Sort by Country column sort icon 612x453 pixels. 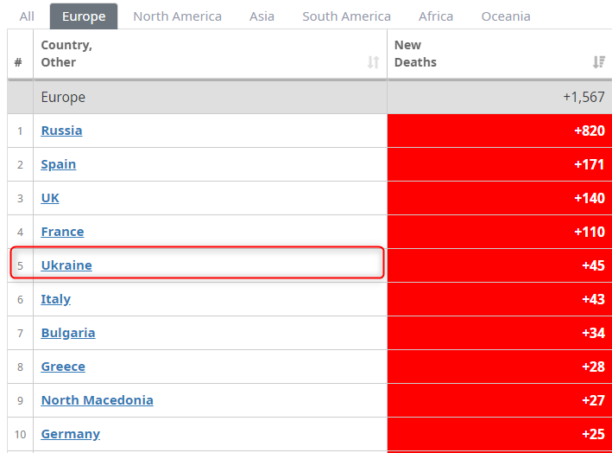click(x=373, y=62)
